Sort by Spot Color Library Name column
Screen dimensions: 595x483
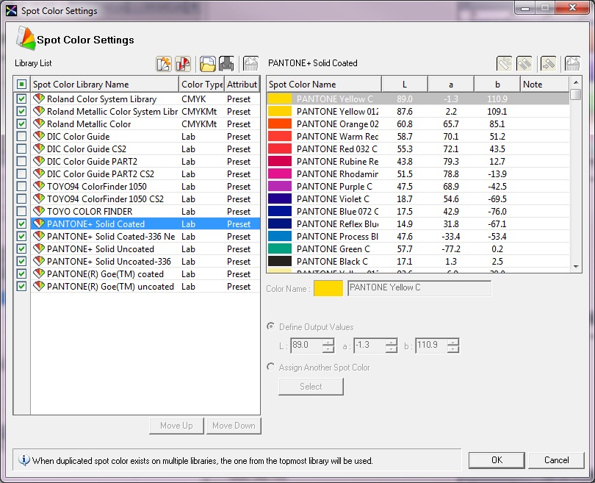[x=105, y=85]
